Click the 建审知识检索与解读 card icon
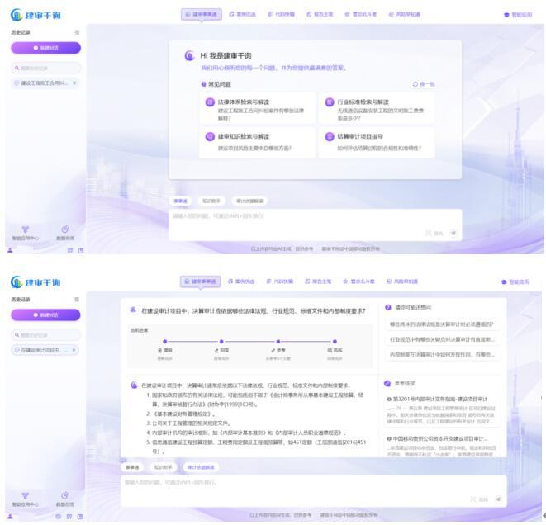 [x=210, y=136]
